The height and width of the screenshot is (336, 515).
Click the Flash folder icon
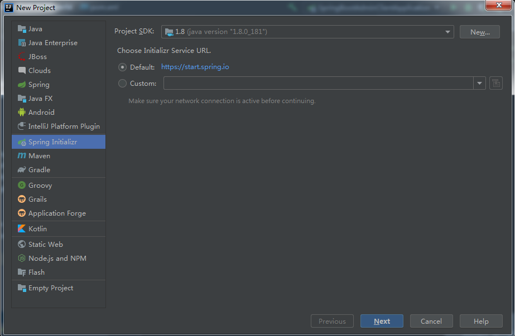click(22, 272)
